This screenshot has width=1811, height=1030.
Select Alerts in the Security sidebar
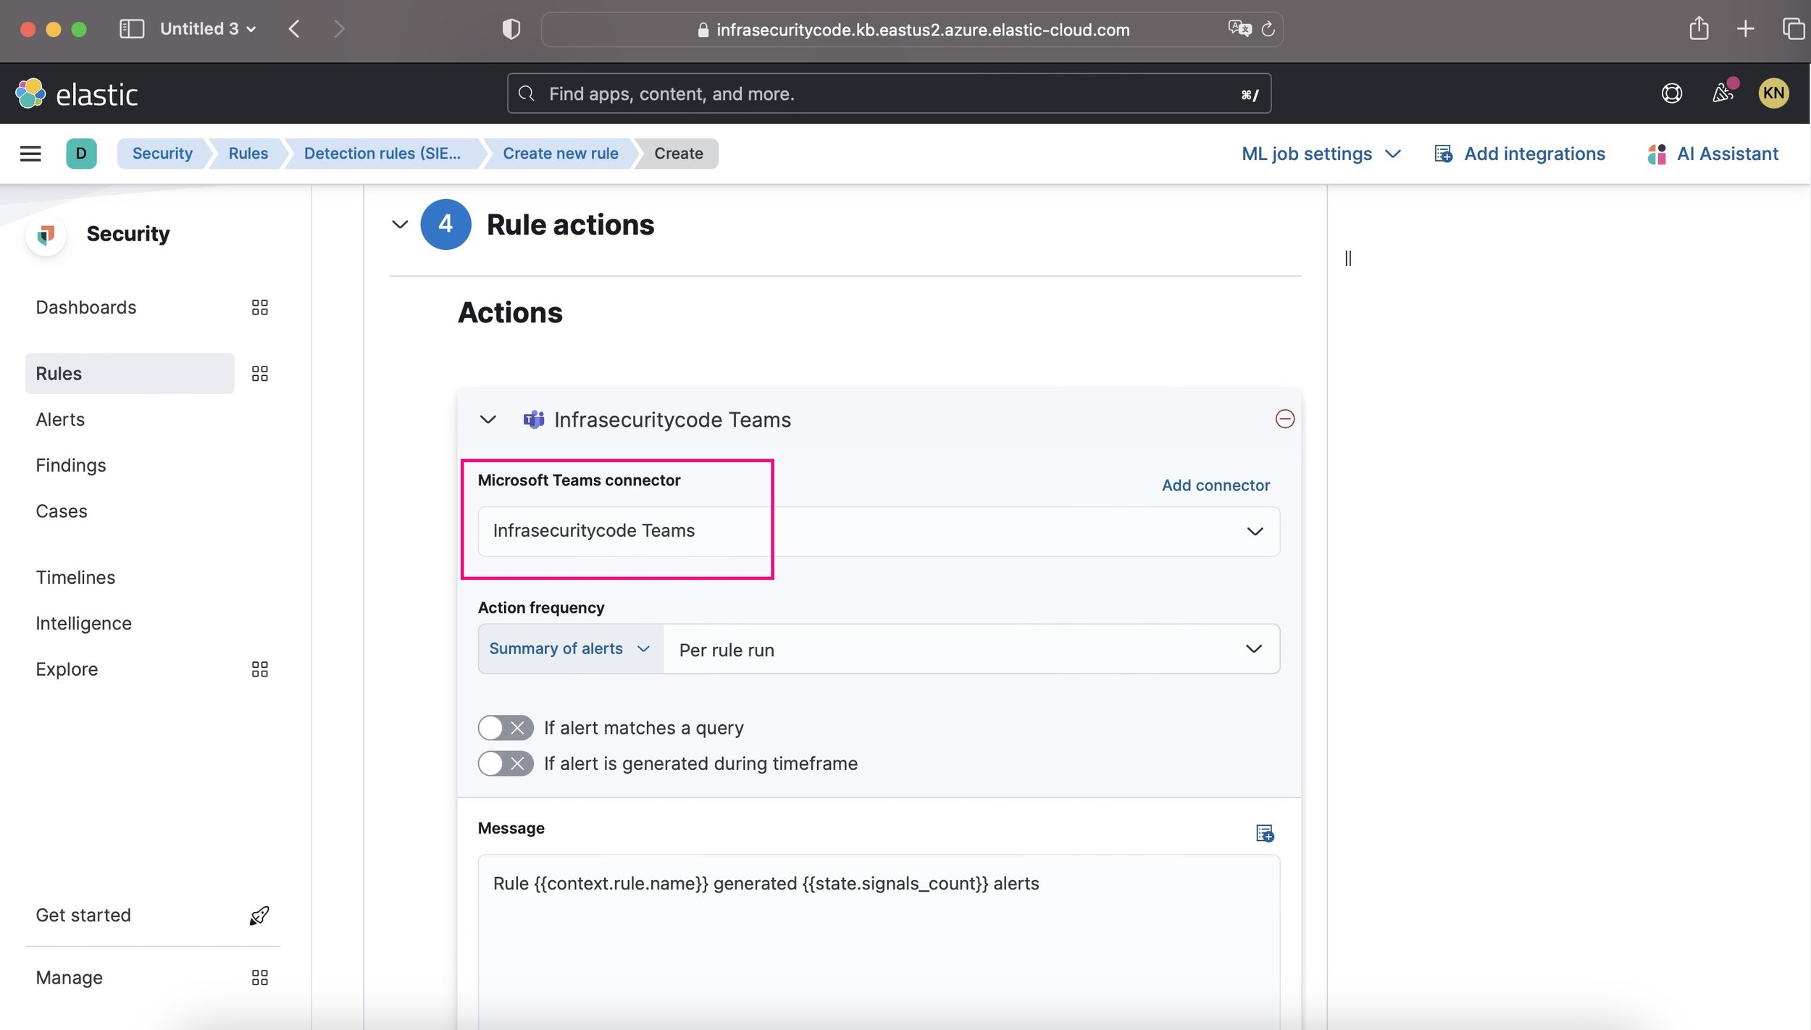click(60, 419)
